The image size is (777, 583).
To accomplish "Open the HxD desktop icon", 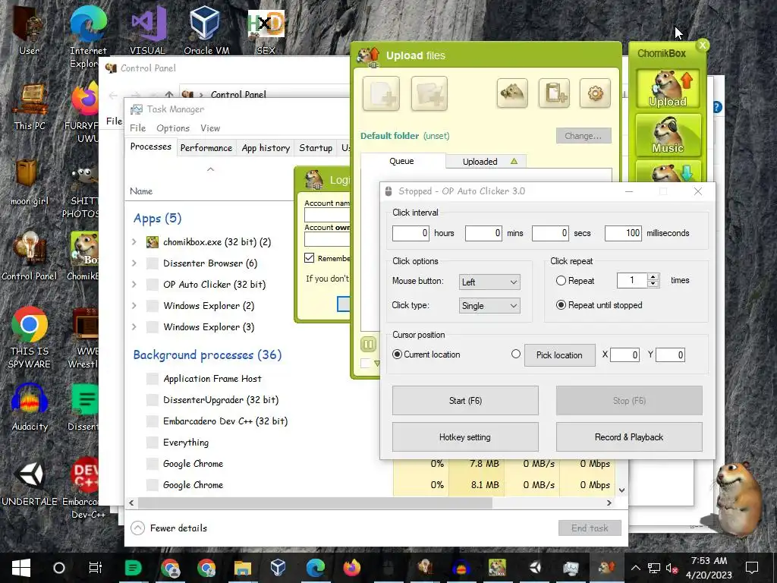I will click(x=266, y=30).
